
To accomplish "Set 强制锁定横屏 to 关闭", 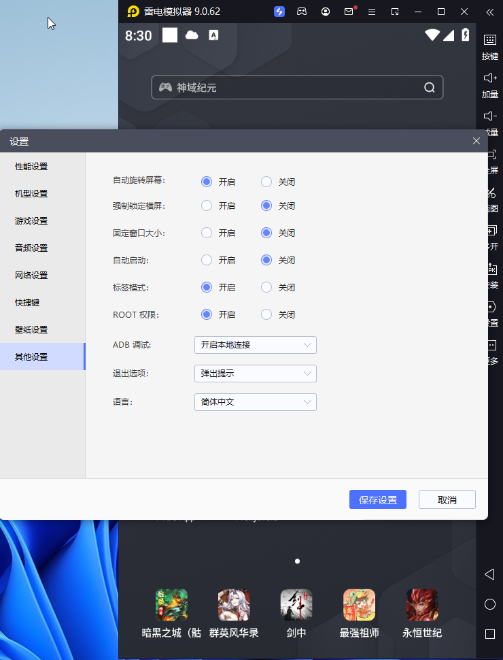I will [266, 206].
